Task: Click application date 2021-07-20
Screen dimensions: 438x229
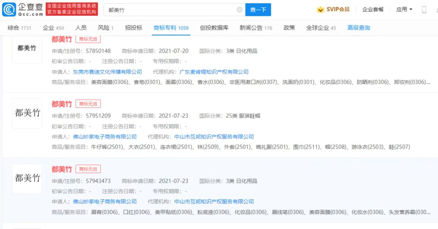Action: pyautogui.click(x=174, y=51)
